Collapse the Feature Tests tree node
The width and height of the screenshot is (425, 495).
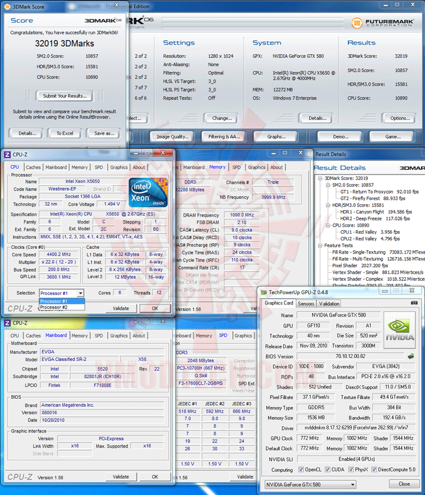click(320, 245)
